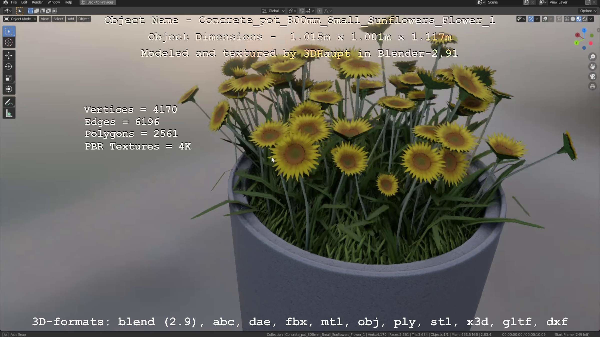Toggle the Show Gizmo button
Viewport: 600px width, 337px height.
(531, 19)
